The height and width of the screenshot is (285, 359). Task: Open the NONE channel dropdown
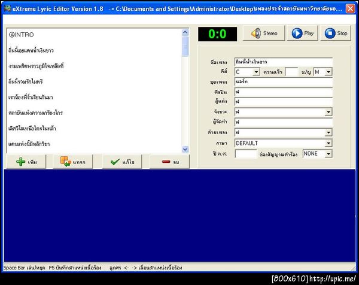(x=328, y=154)
